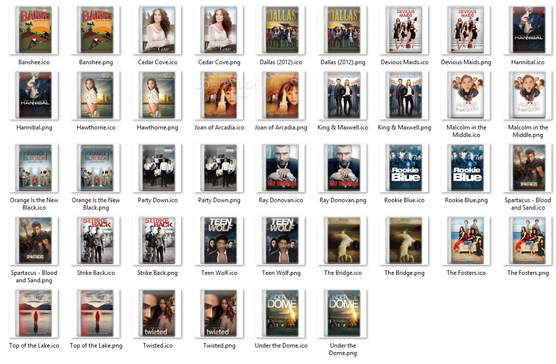Click the Spartacus - Blood and Sand.png icon
This screenshot has width=556, height=364.
tap(34, 241)
